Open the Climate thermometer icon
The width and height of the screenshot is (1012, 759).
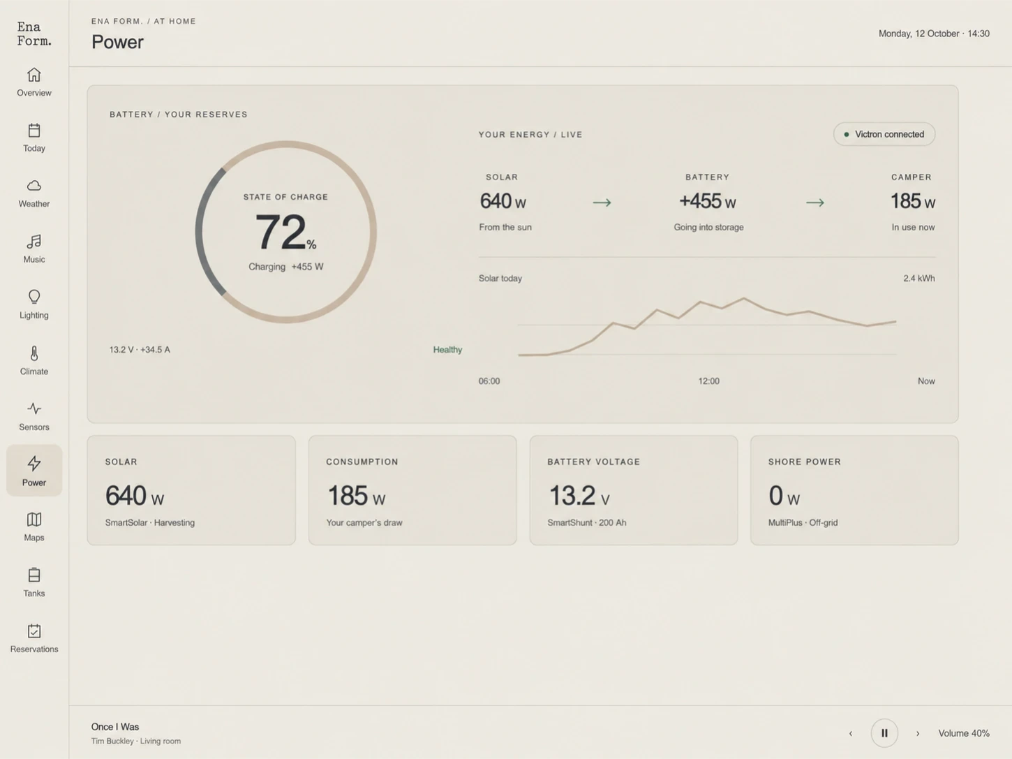(x=34, y=353)
